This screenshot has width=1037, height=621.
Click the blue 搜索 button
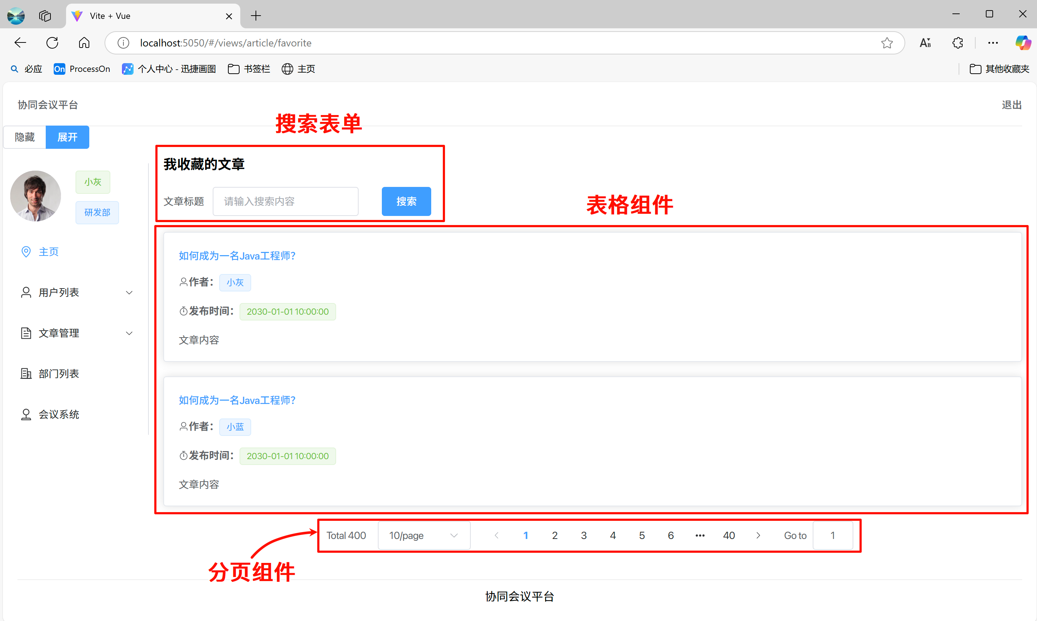click(x=406, y=201)
